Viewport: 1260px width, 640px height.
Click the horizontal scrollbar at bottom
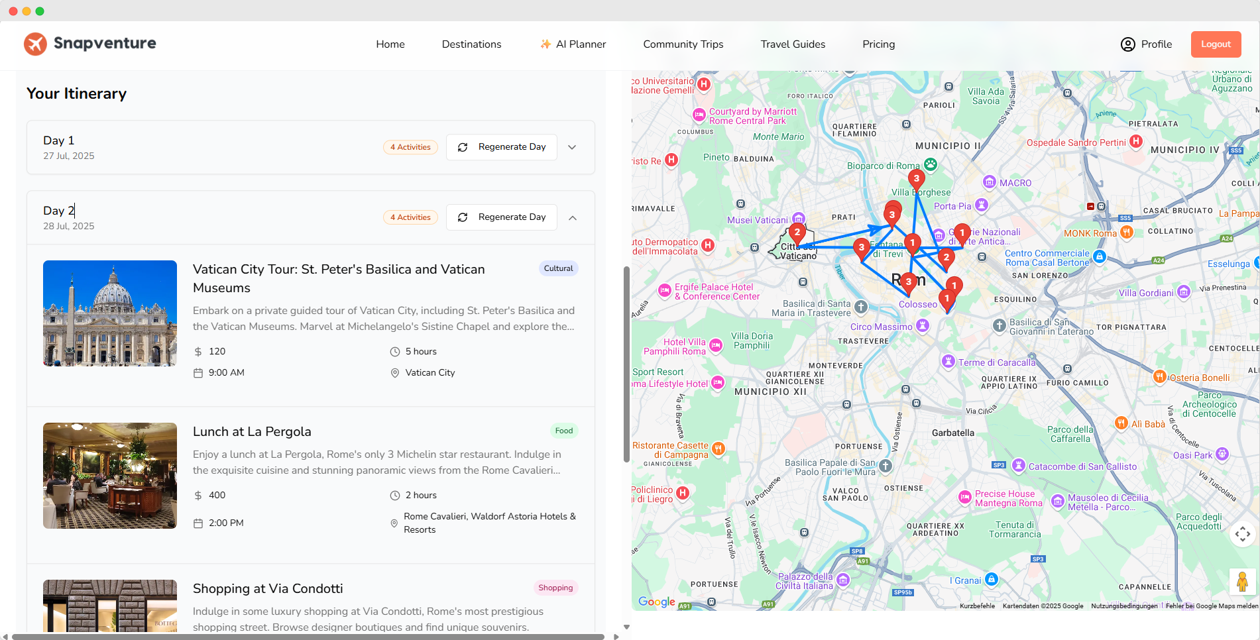(308, 637)
